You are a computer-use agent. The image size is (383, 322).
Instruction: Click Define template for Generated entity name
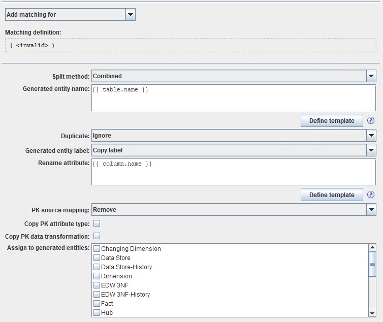click(x=332, y=121)
